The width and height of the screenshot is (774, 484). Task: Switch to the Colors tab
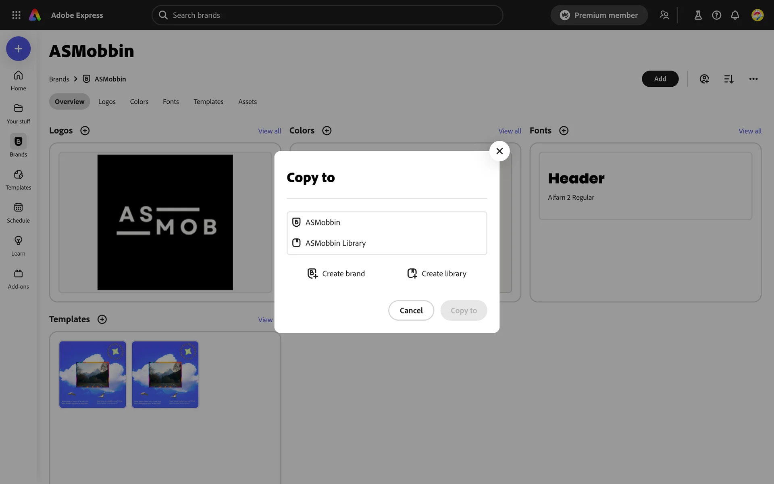139,102
